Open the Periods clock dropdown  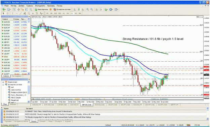click(111, 9)
